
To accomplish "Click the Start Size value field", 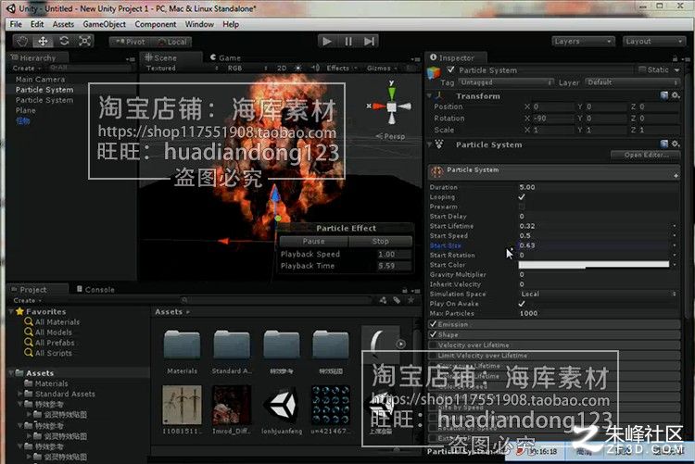I will tap(593, 245).
